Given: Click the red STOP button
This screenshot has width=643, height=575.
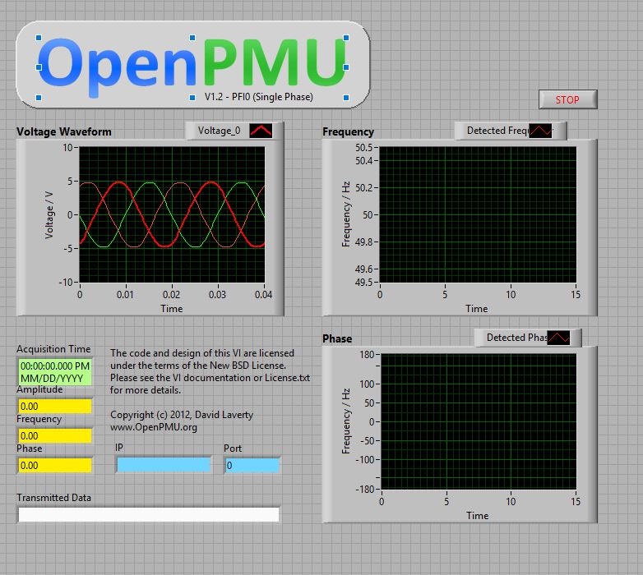Looking at the screenshot, I should tap(567, 99).
